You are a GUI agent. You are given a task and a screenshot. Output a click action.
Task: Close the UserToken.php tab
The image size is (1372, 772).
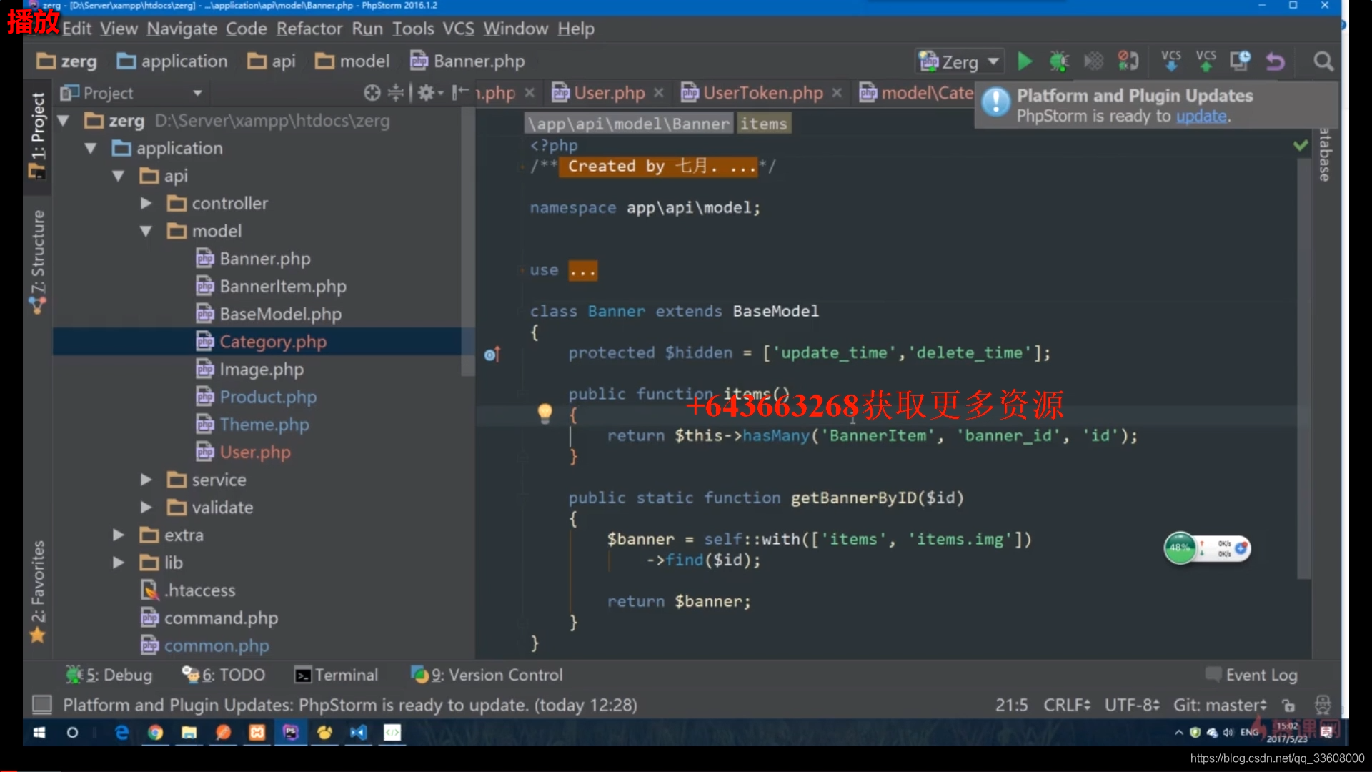pos(837,93)
